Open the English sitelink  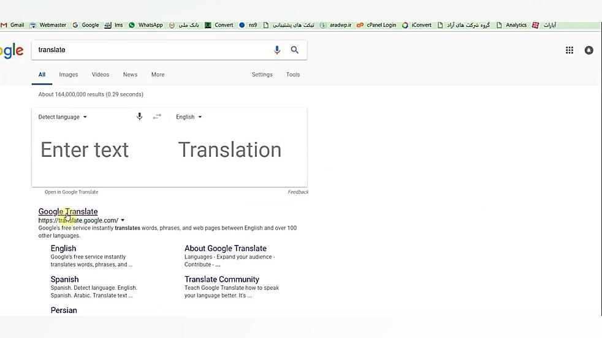pyautogui.click(x=63, y=248)
